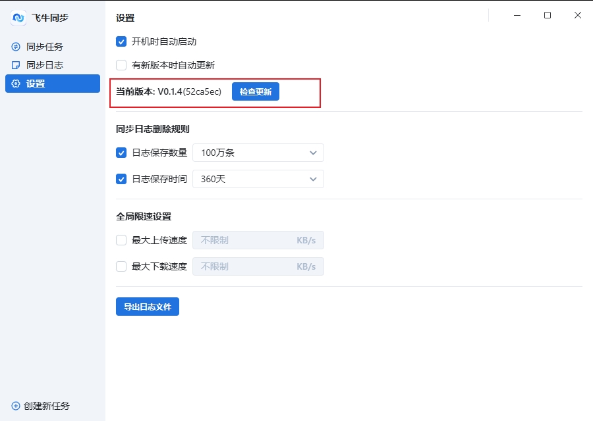This screenshot has height=421, width=593.
Task: Click the 设置 gear icon in sidebar
Action: tap(16, 84)
